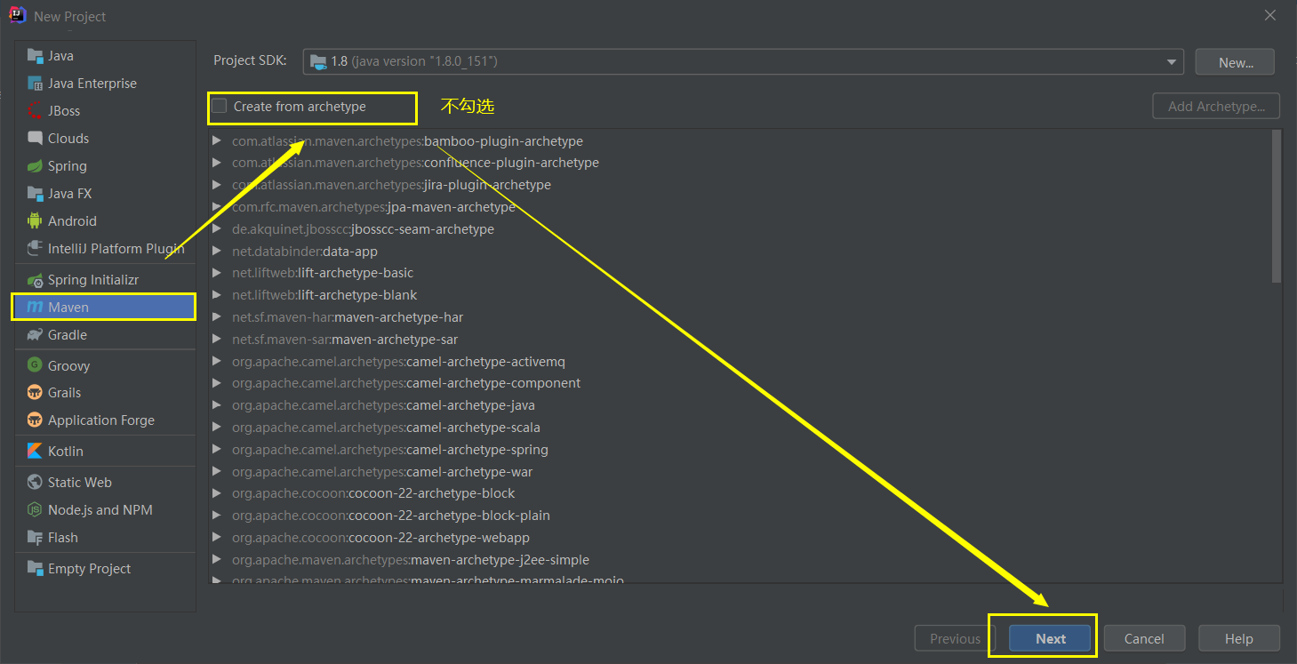The image size is (1297, 664).
Task: Choose Gradle in project list
Action: tap(105, 334)
